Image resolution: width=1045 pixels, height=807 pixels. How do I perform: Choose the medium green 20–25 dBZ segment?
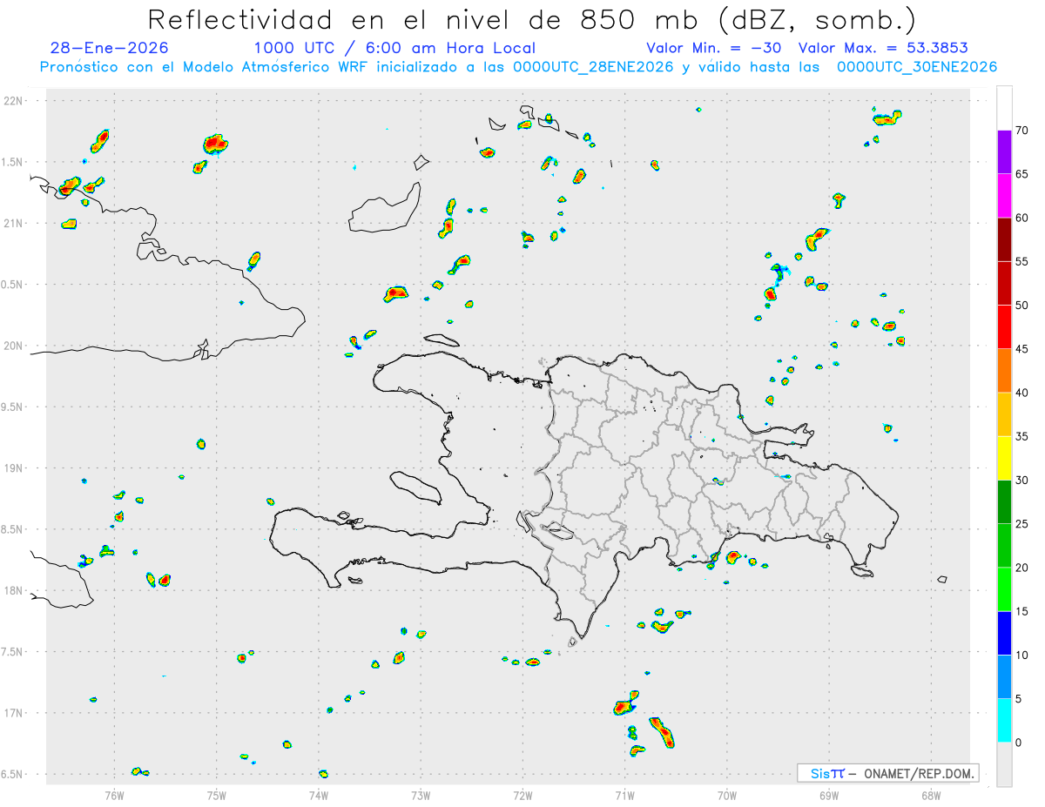point(1004,545)
